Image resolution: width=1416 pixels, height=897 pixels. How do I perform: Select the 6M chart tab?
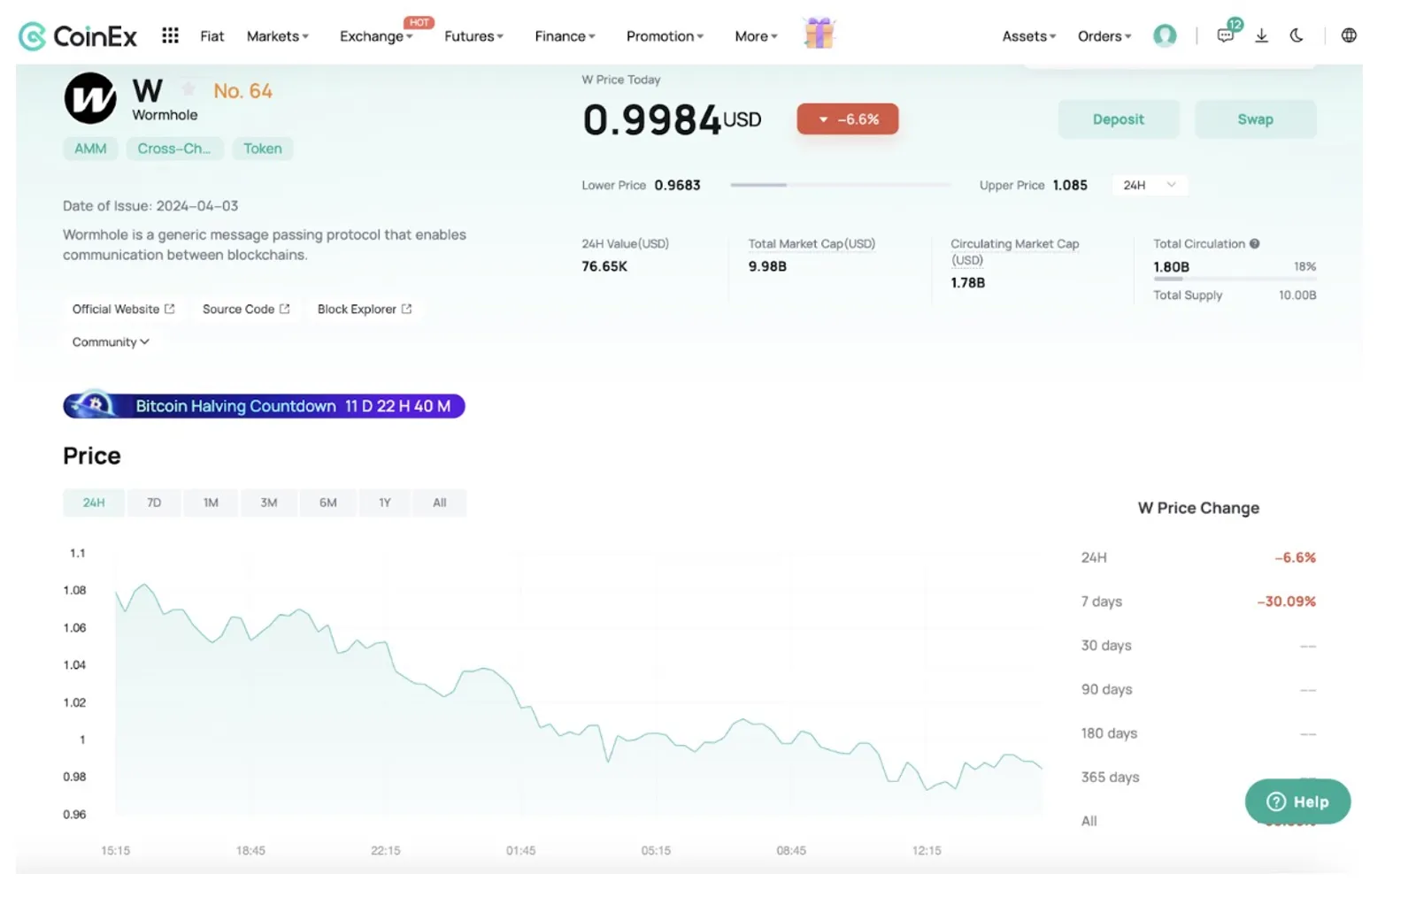(328, 502)
